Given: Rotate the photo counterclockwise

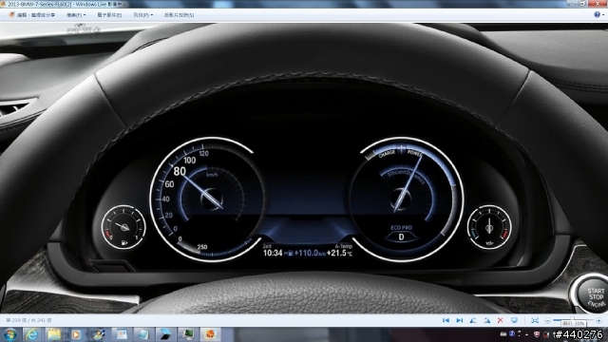Looking at the screenshot, I should (473, 320).
